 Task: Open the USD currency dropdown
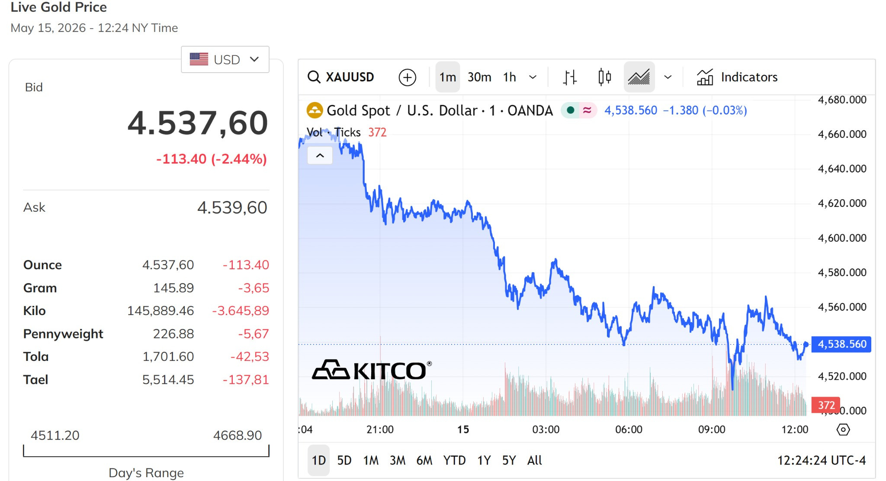coord(225,59)
